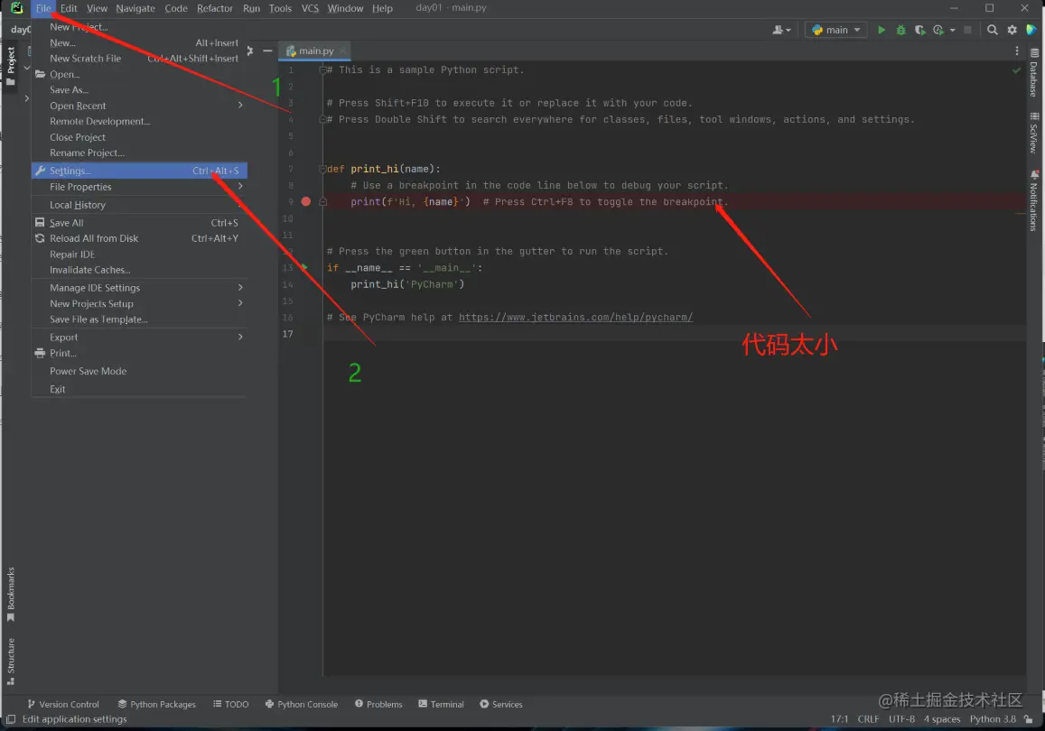1045x731 pixels.
Task: Click the user account icon in toolbar
Action: pos(781,30)
